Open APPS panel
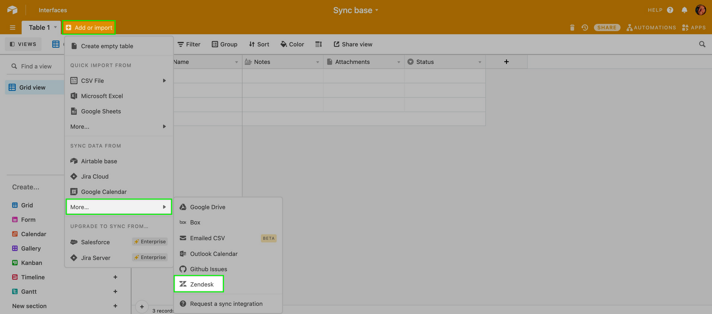This screenshot has height=314, width=712. pyautogui.click(x=694, y=27)
